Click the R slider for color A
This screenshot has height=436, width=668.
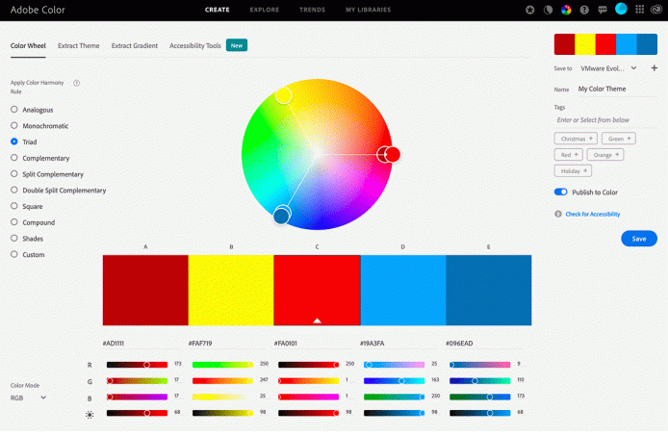137,365
